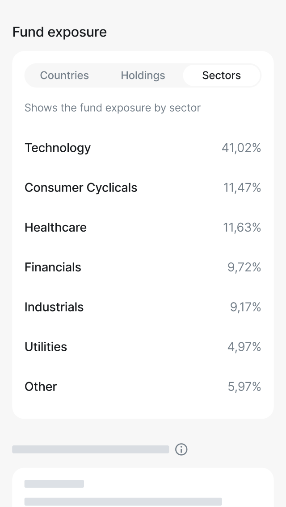Click the 4,97% Utilities percentage
The image size is (286, 507).
coord(244,347)
